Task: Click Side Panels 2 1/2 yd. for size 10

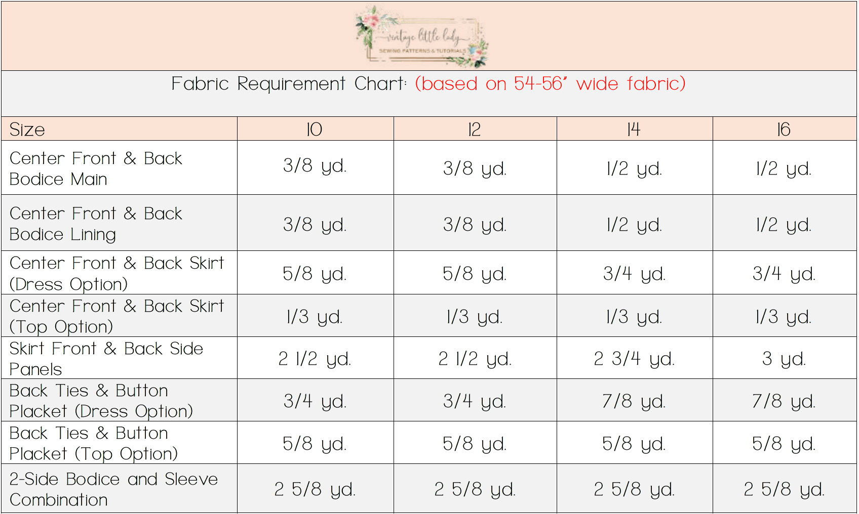Action: pyautogui.click(x=315, y=359)
